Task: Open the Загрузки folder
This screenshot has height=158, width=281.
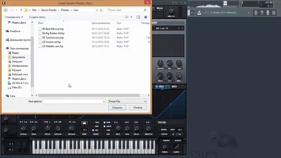Action: pyautogui.click(x=15, y=61)
